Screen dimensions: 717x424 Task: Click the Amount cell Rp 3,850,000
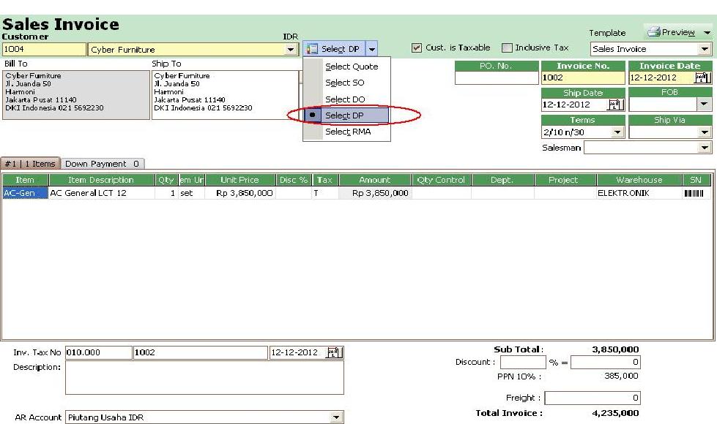(375, 193)
